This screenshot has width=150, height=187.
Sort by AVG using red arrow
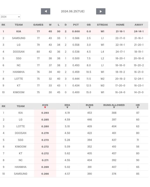tap(45, 108)
